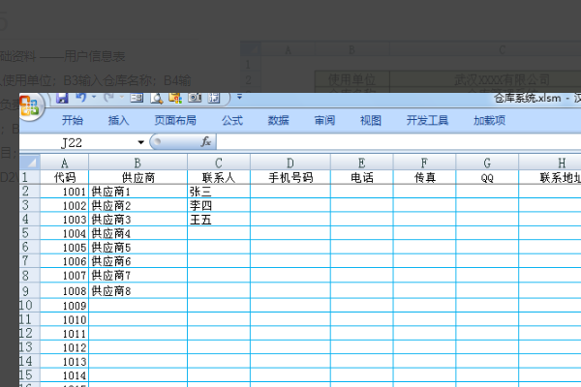
Task: Click the 联系人 header cell
Action: [x=219, y=177]
